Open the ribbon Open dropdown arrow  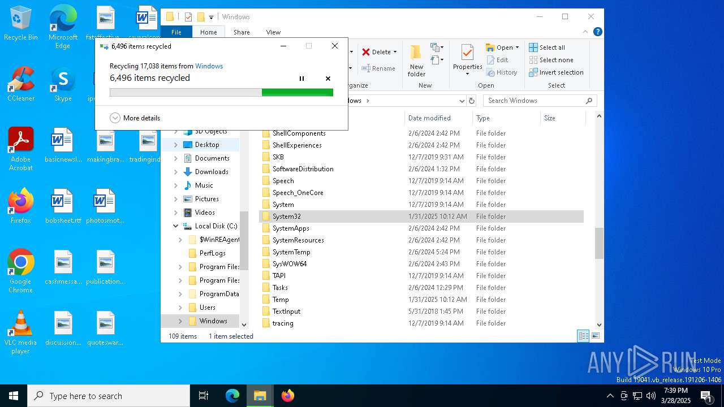coord(517,47)
